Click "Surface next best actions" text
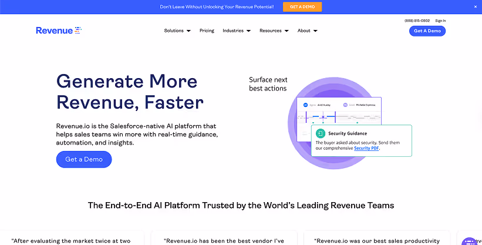Viewport: 482px width, 245px height. pos(268,84)
